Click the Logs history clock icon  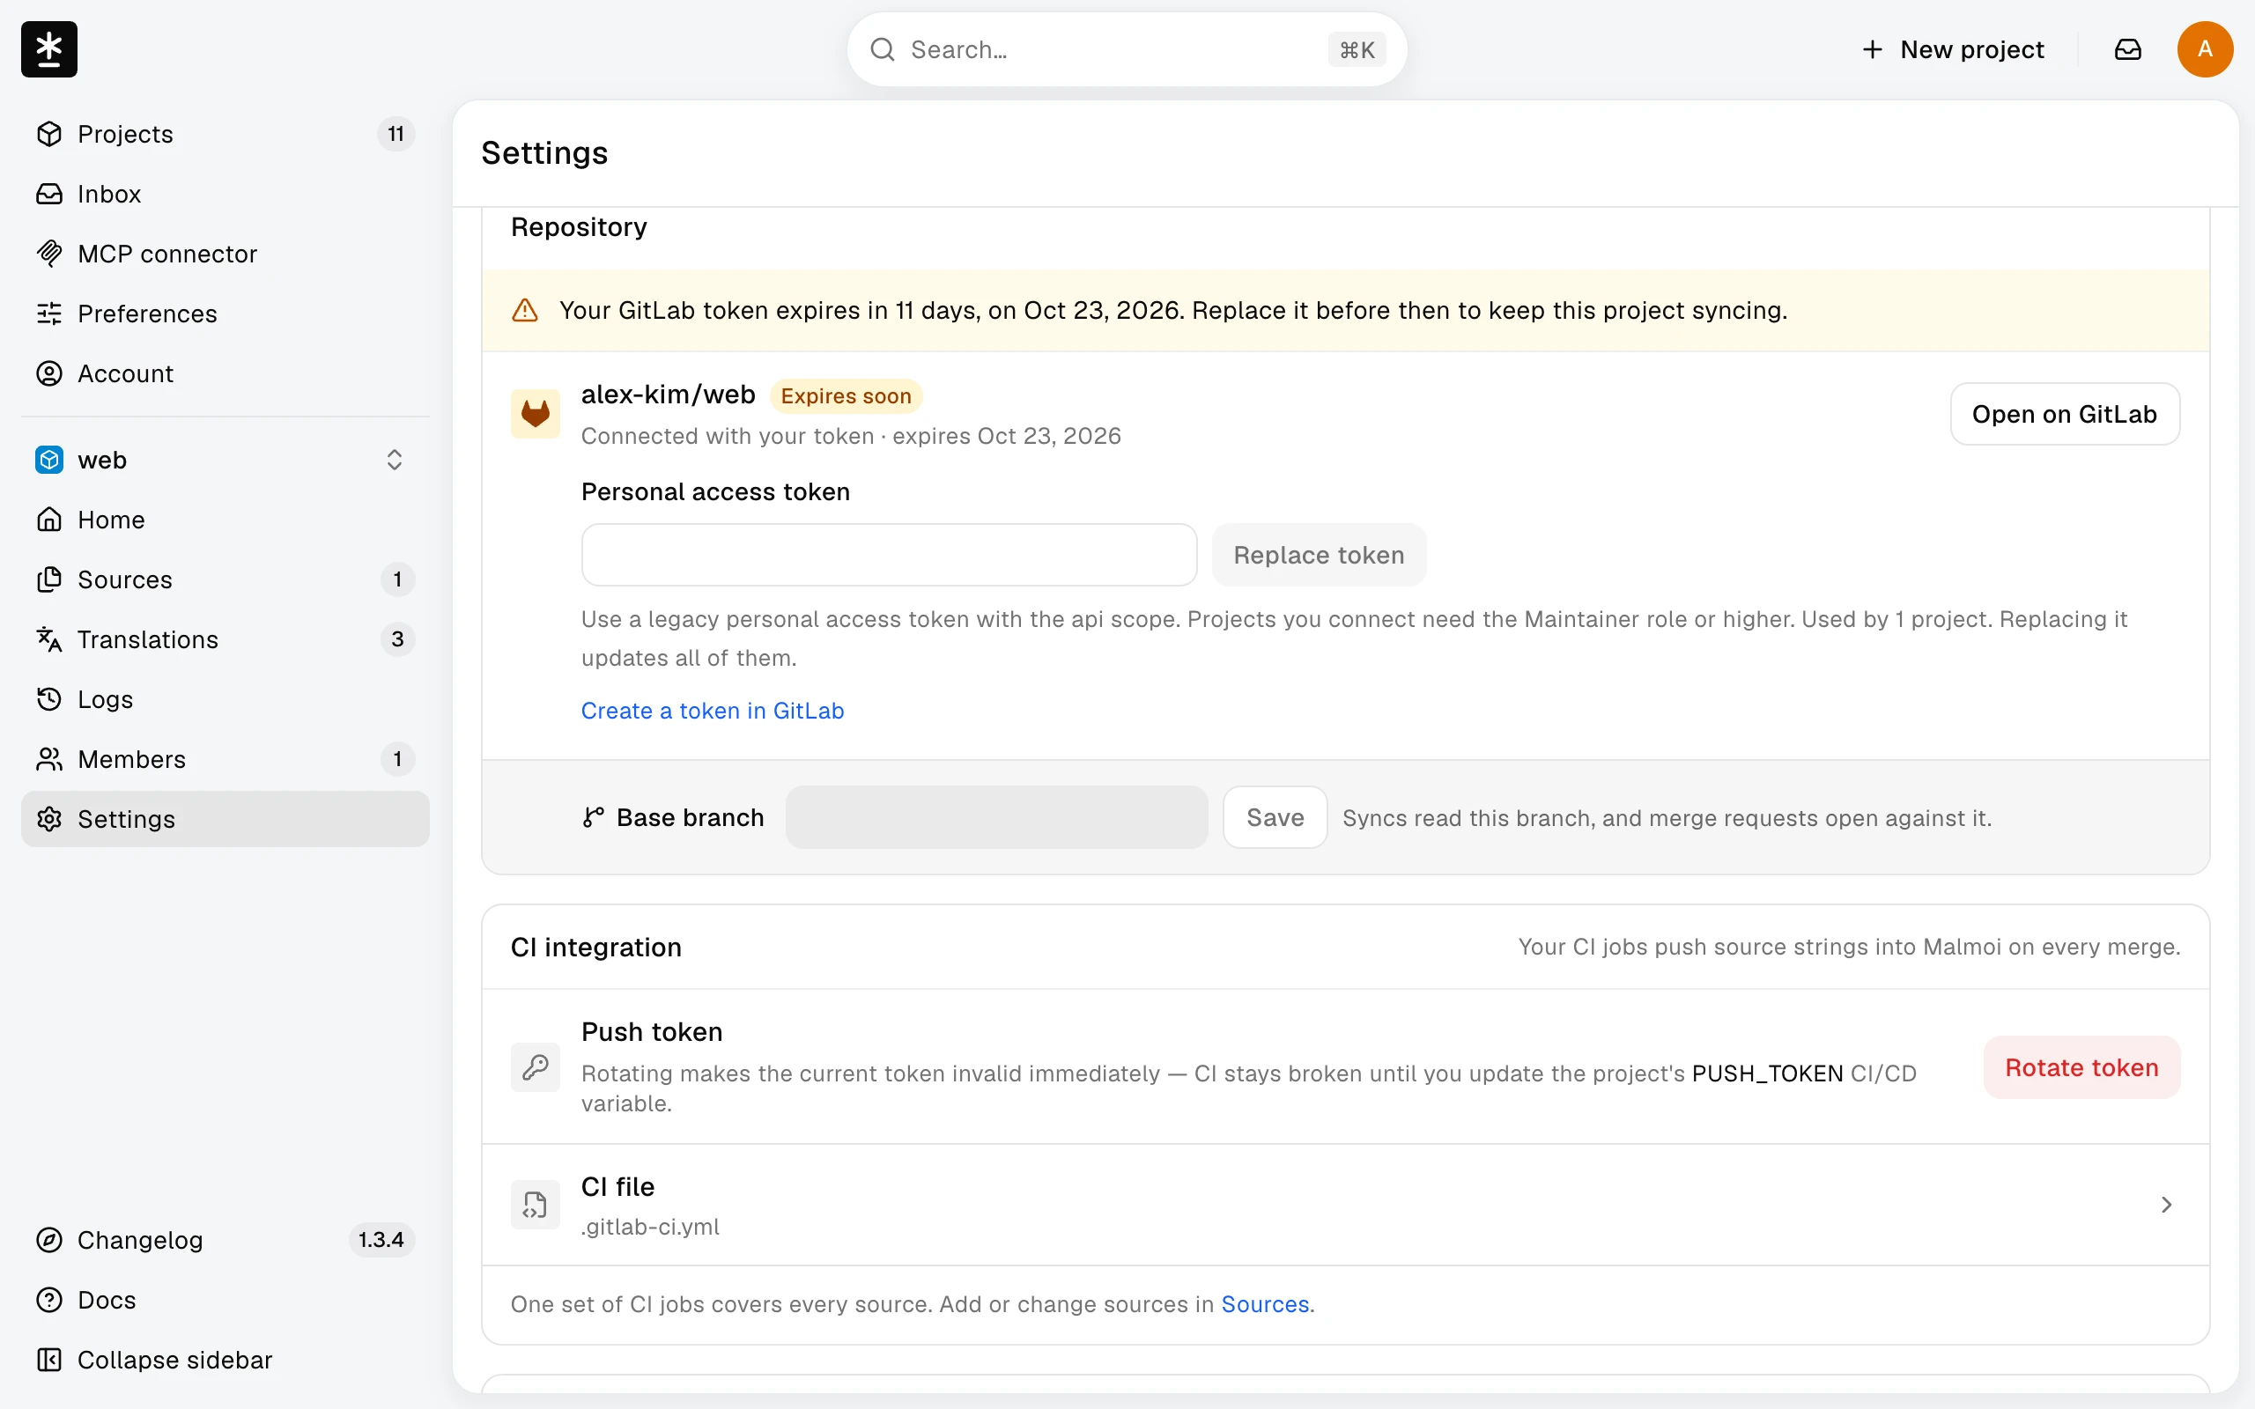point(49,699)
